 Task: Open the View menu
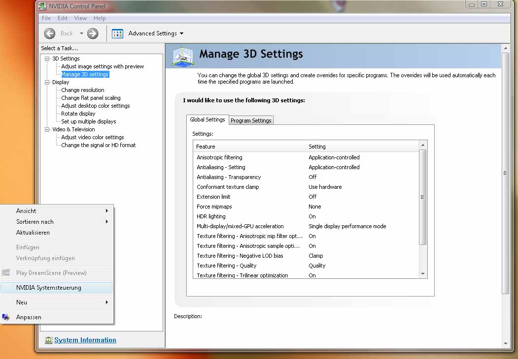pyautogui.click(x=80, y=18)
